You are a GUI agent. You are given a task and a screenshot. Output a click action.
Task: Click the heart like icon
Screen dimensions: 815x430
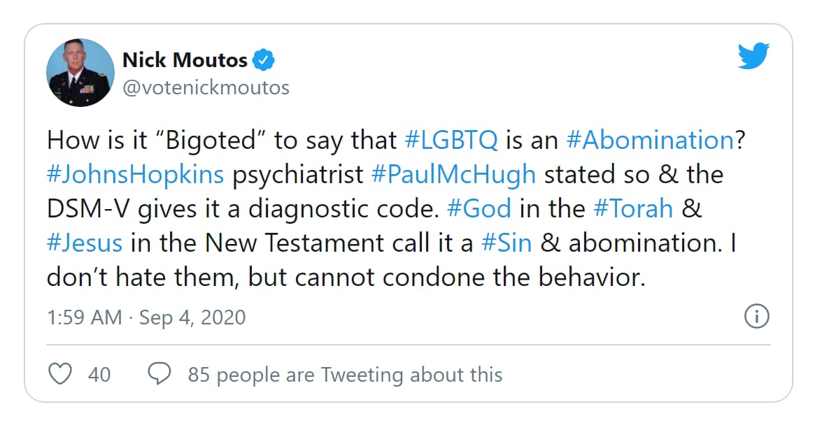pos(59,374)
